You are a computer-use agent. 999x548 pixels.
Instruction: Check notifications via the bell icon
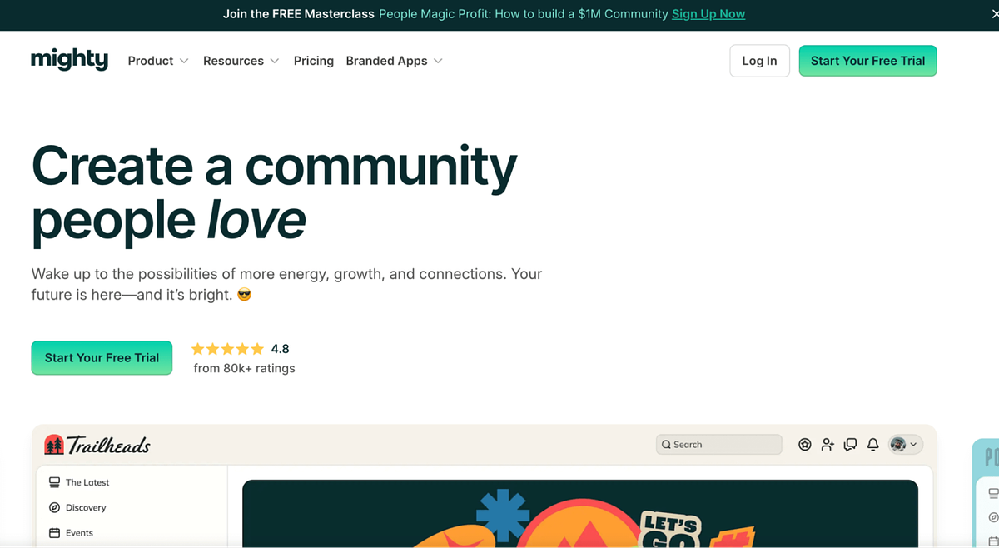[x=872, y=444]
